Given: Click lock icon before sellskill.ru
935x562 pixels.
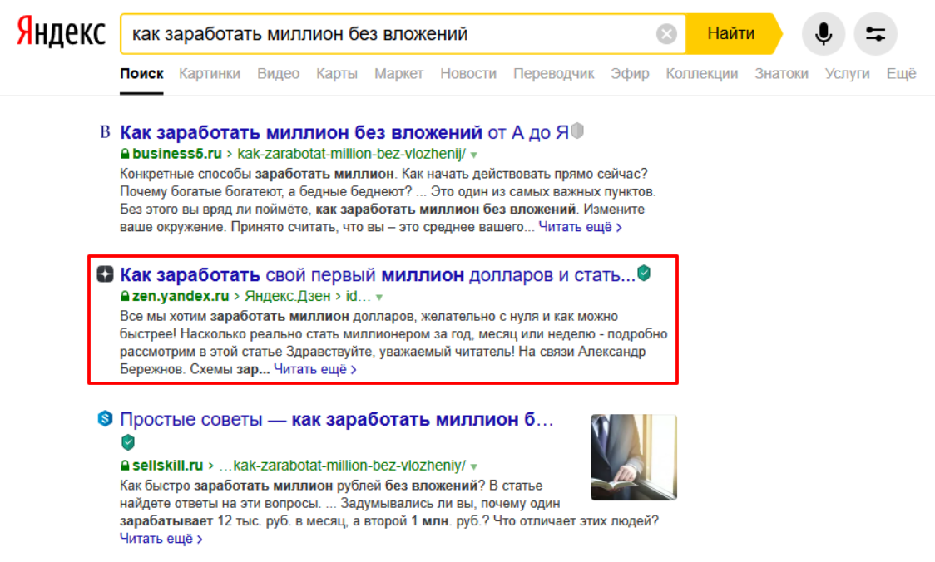Looking at the screenshot, I should click(x=125, y=466).
